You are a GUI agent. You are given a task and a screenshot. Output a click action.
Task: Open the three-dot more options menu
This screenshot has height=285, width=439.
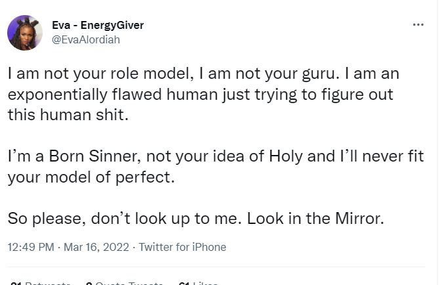[418, 24]
